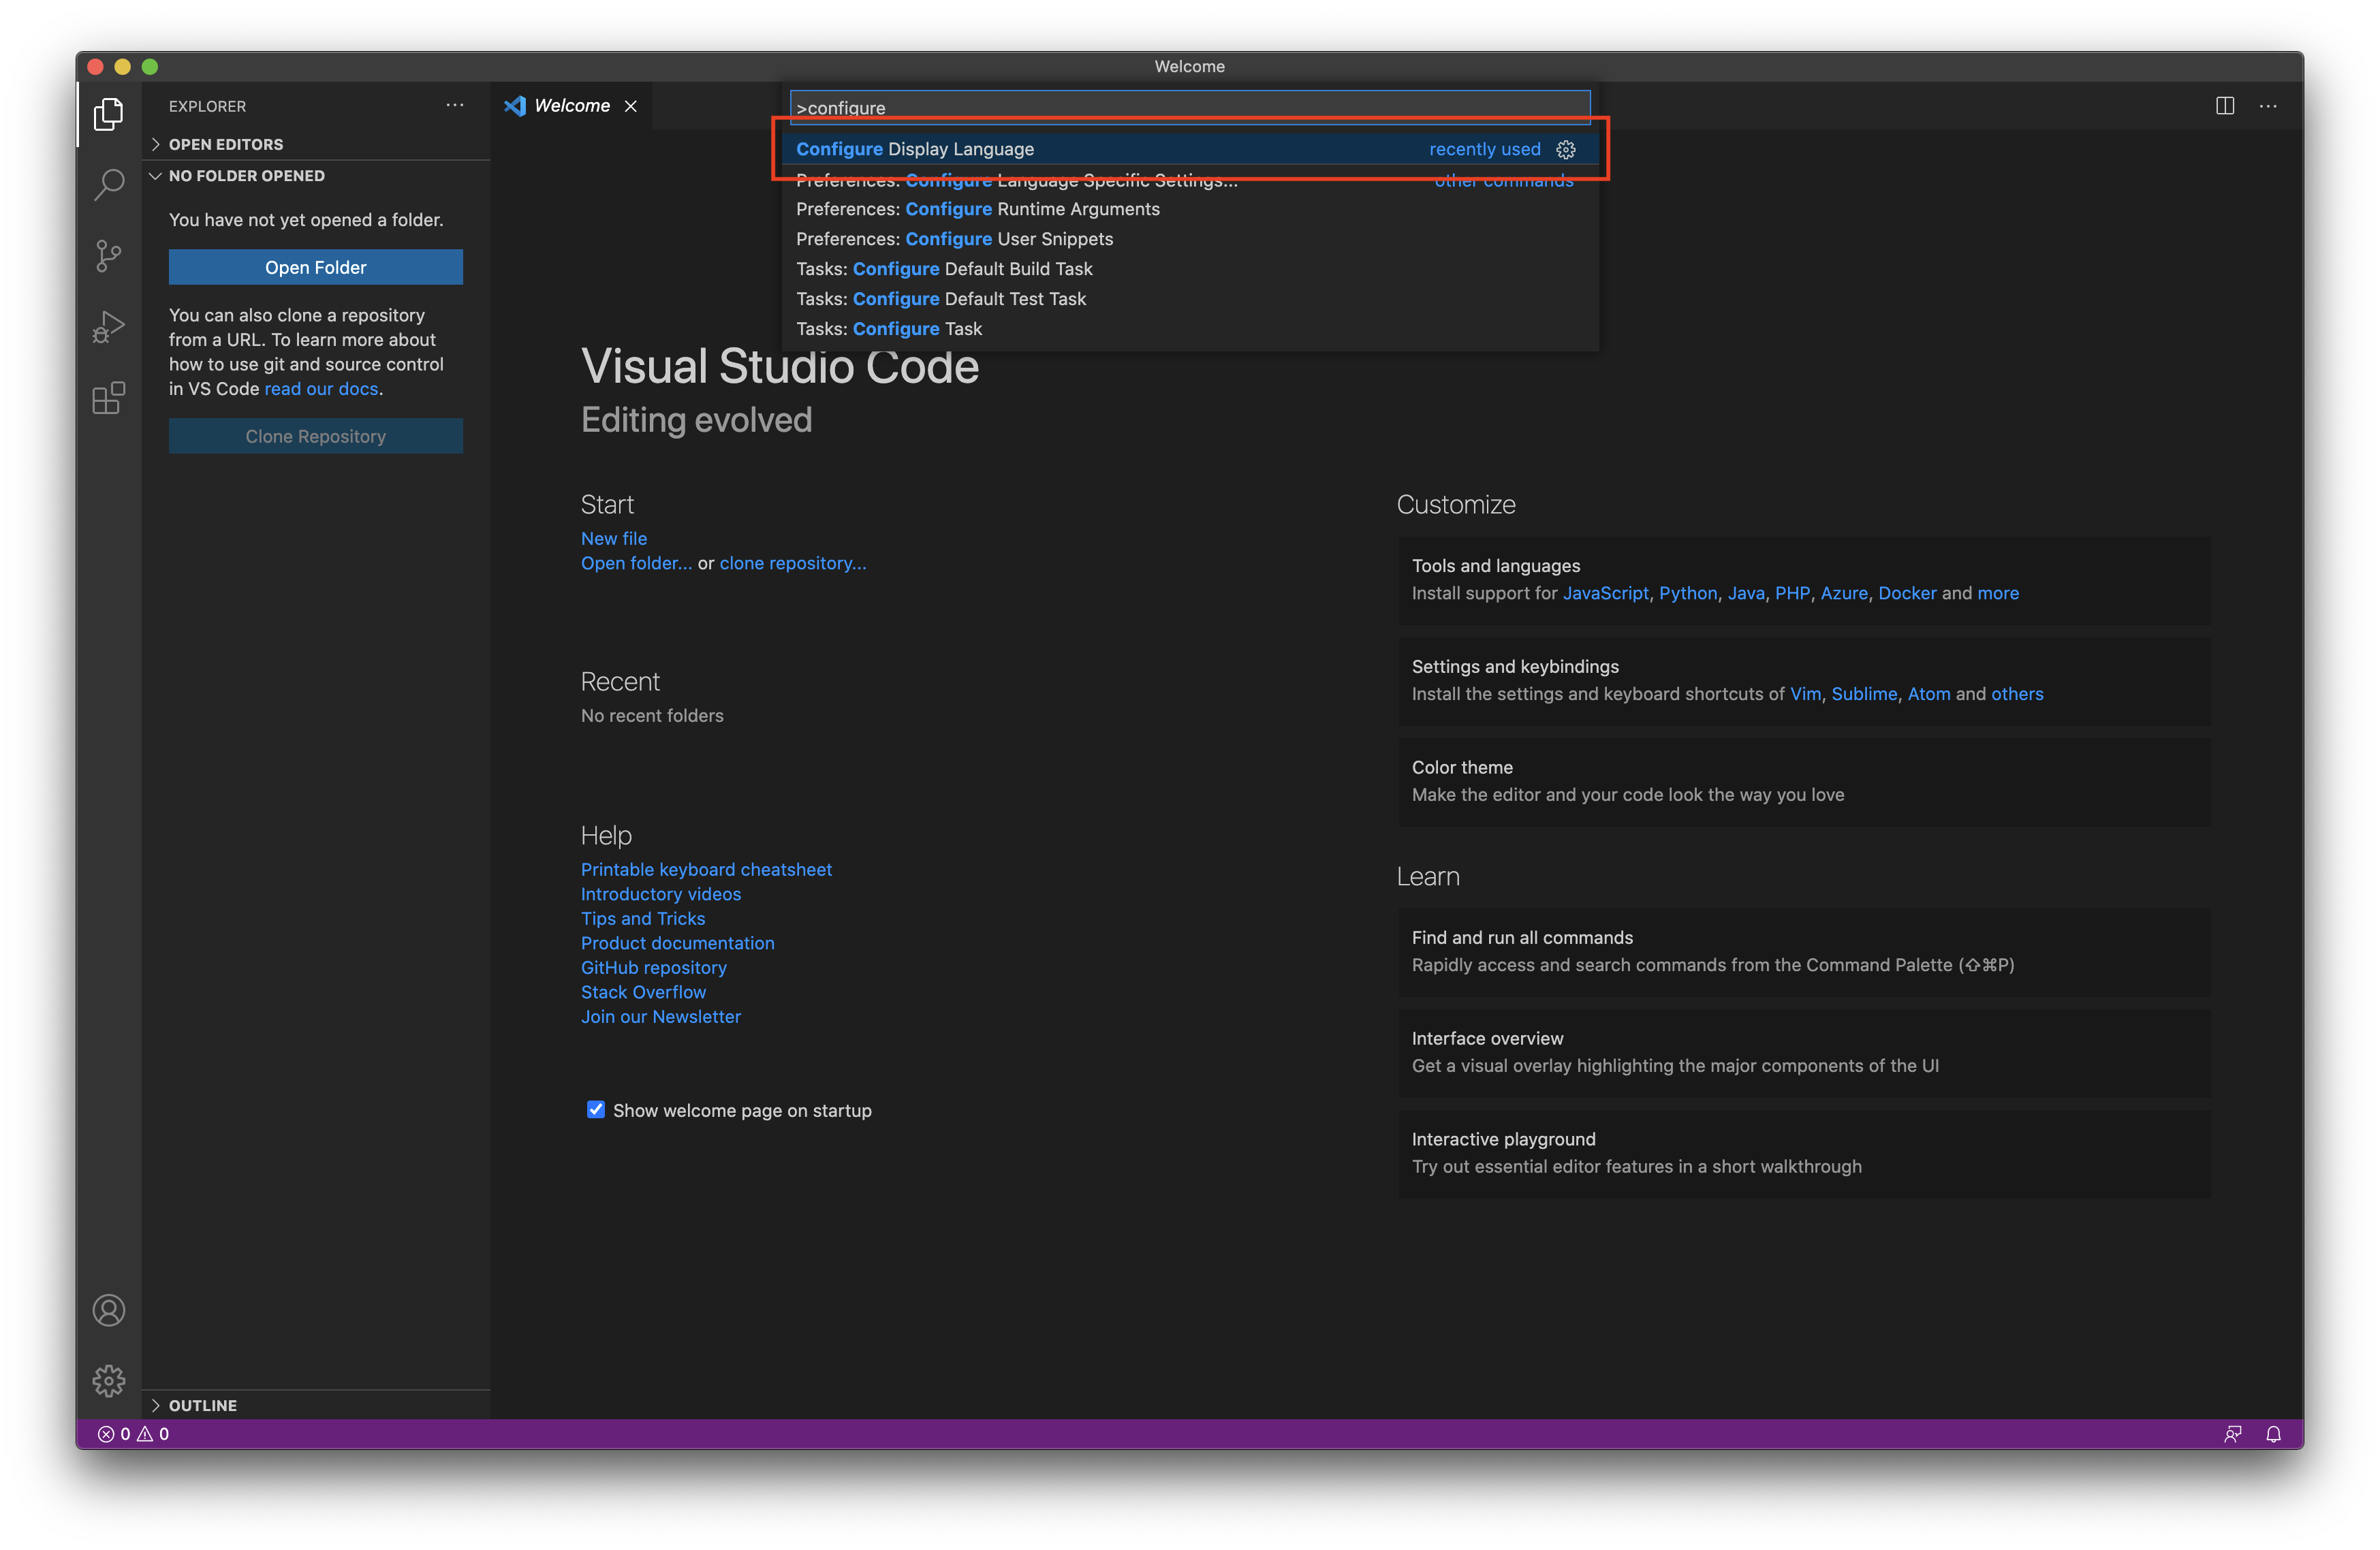Image resolution: width=2380 pixels, height=1550 pixels.
Task: Split the editor to the right
Action: pyautogui.click(x=2225, y=106)
